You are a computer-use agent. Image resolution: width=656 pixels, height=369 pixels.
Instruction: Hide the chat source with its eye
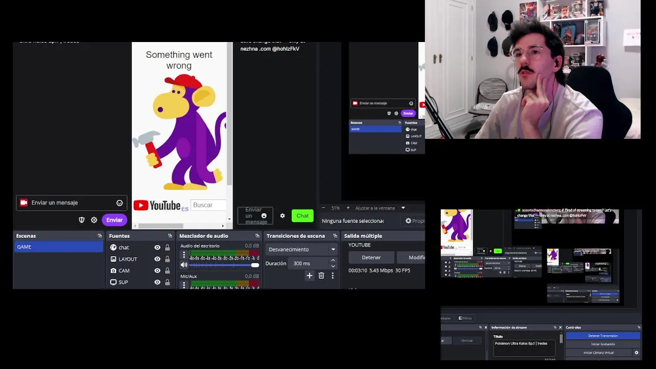coord(157,248)
